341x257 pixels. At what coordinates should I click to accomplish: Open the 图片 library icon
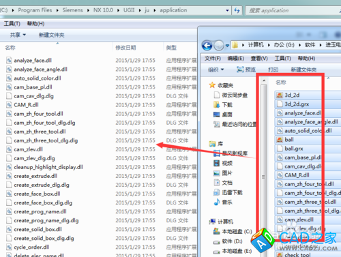point(216,173)
